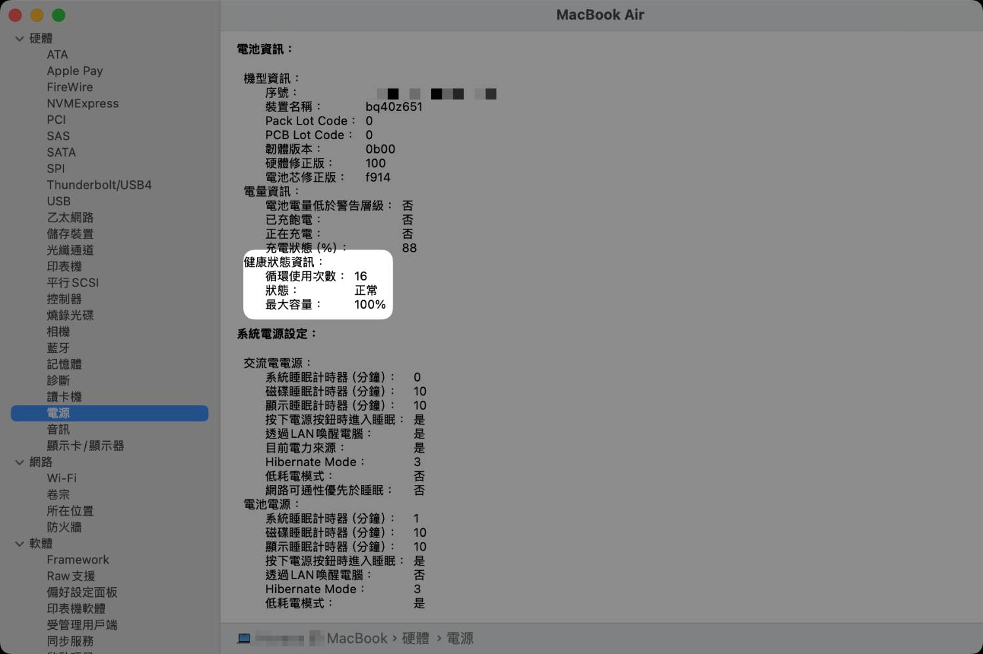Click the 最大容量 value 100%

(x=370, y=304)
